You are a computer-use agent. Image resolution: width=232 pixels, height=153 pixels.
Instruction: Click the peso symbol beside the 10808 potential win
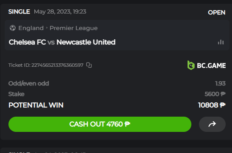(x=223, y=105)
